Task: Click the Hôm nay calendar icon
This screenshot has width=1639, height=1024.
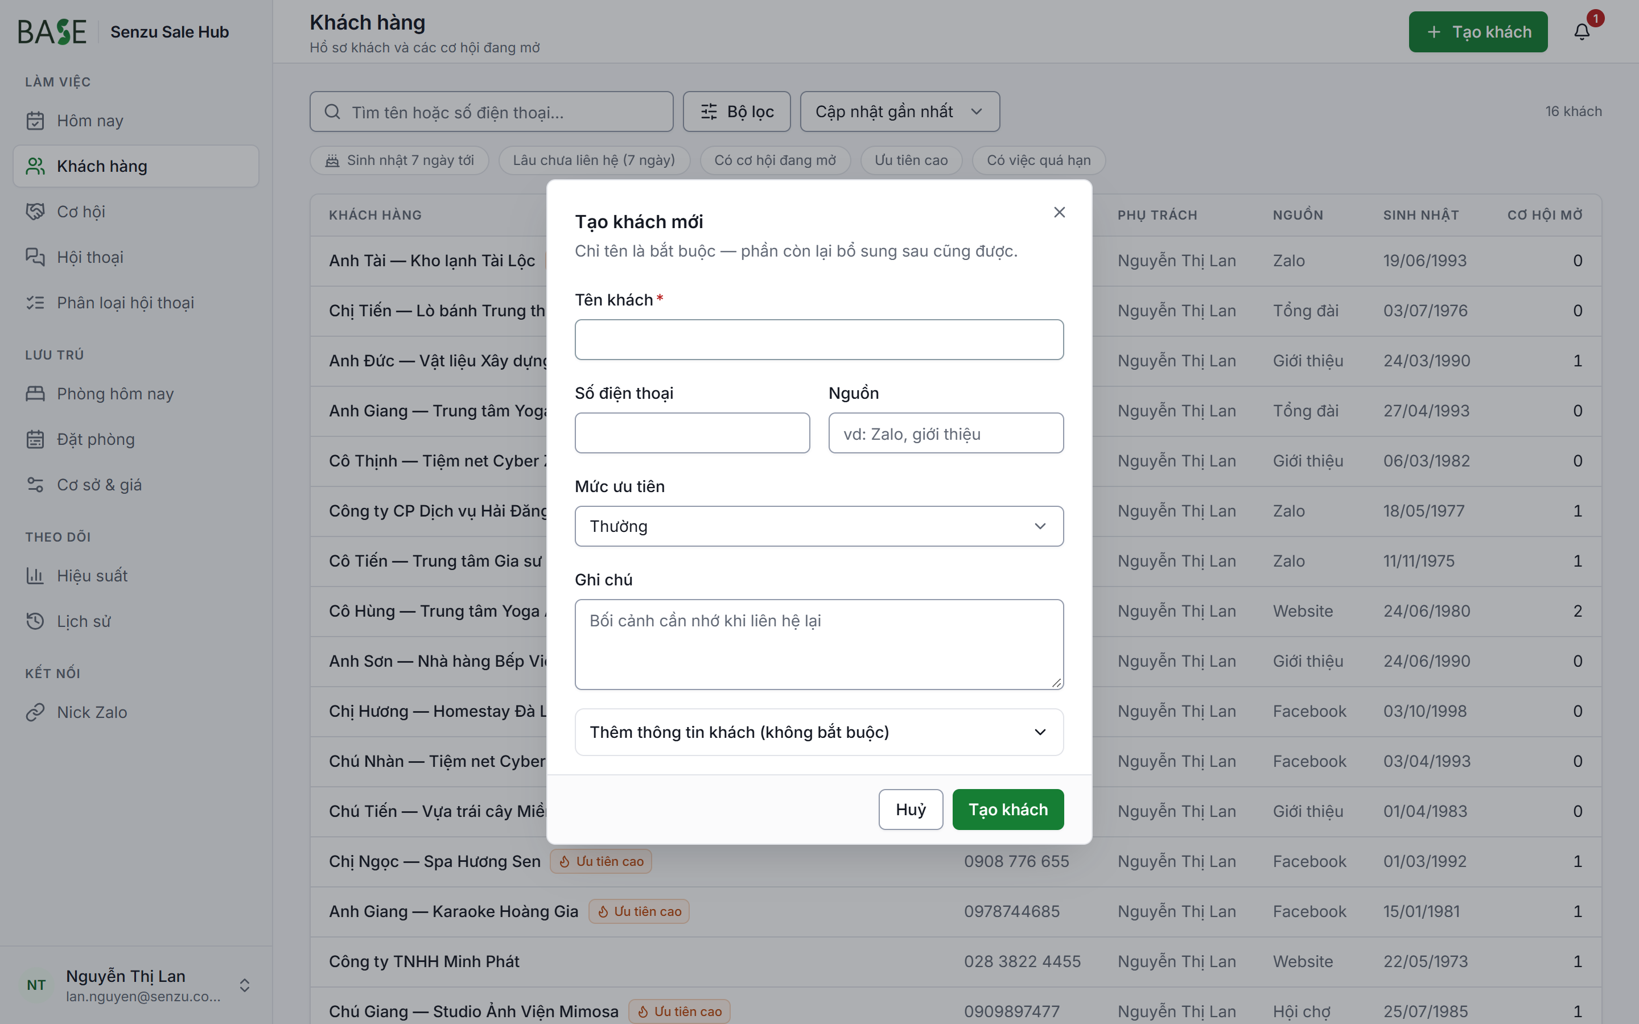Action: tap(35, 121)
